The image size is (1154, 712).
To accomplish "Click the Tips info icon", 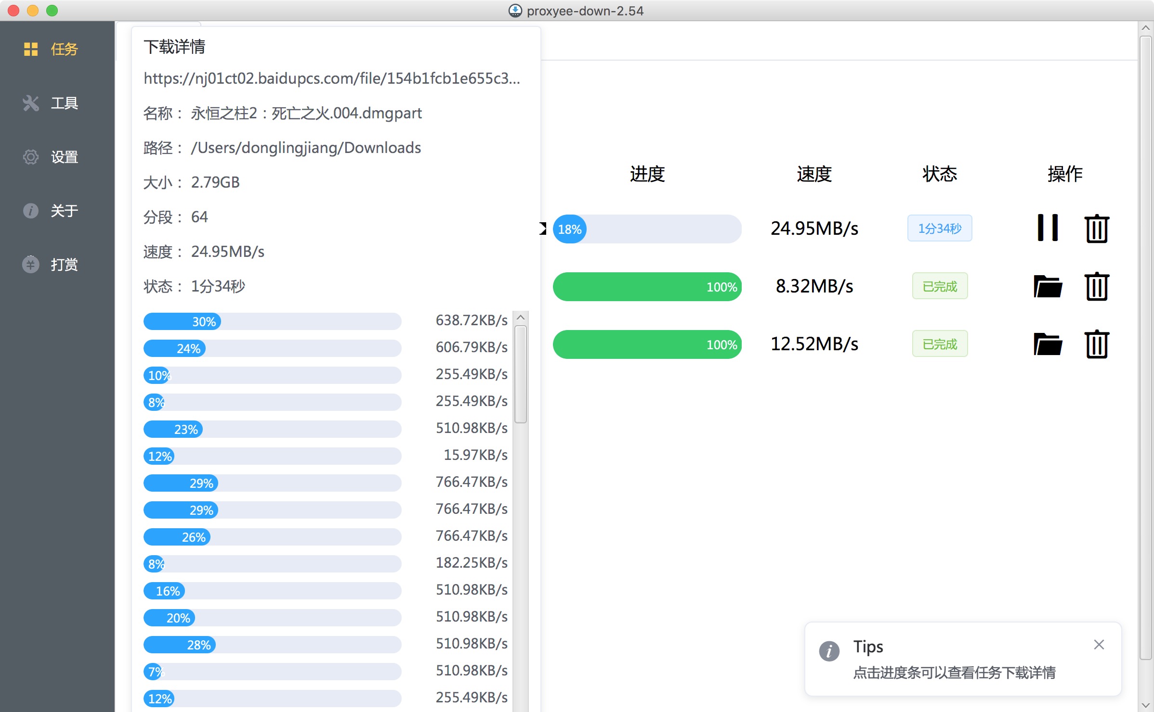I will [829, 651].
